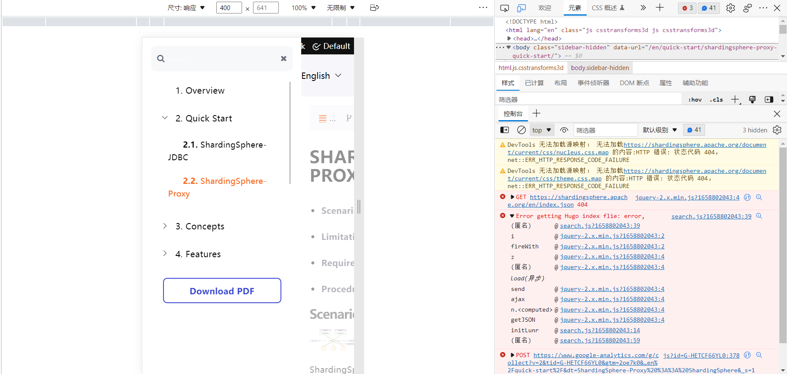Screen dimensions: 787x374
Task: Click the feedback/people icon in DevTools header
Action: (x=747, y=8)
